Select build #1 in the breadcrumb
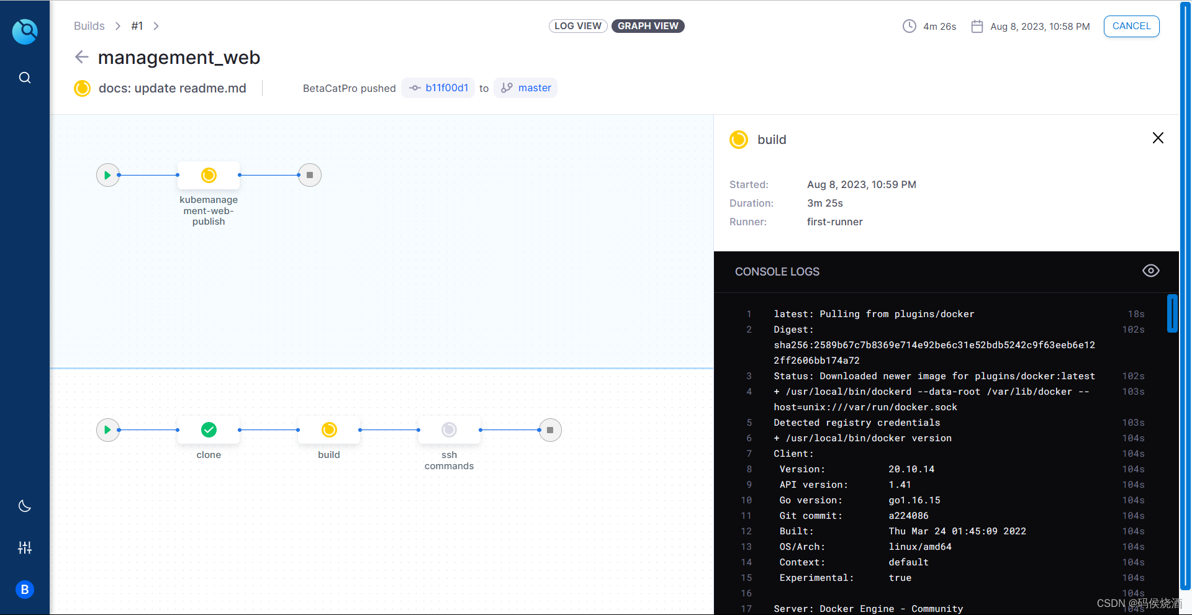 tap(137, 26)
